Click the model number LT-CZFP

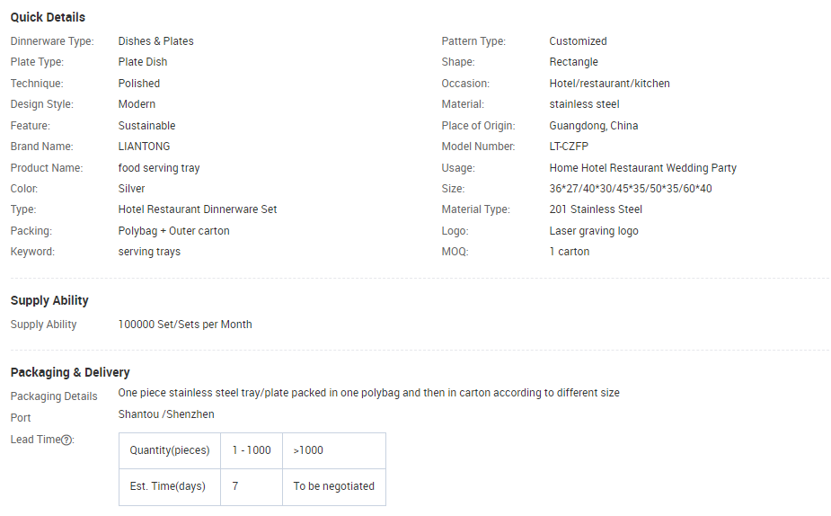(569, 147)
